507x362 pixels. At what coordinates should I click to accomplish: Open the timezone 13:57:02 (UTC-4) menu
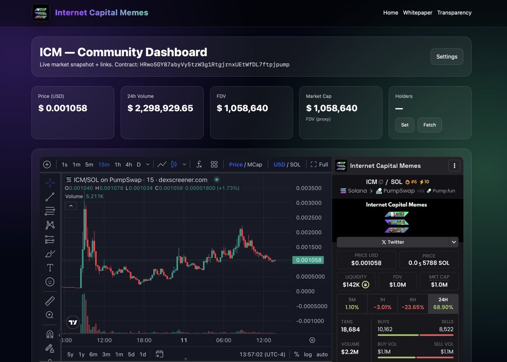pyautogui.click(x=262, y=354)
